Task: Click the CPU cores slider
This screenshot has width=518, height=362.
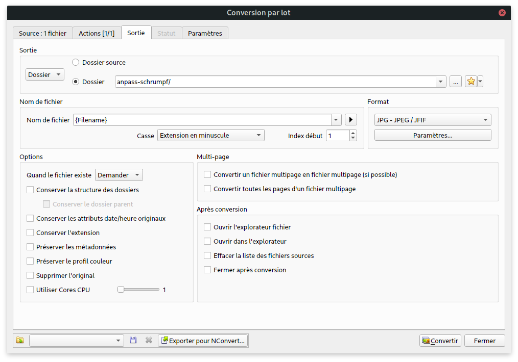Action: tap(138, 290)
